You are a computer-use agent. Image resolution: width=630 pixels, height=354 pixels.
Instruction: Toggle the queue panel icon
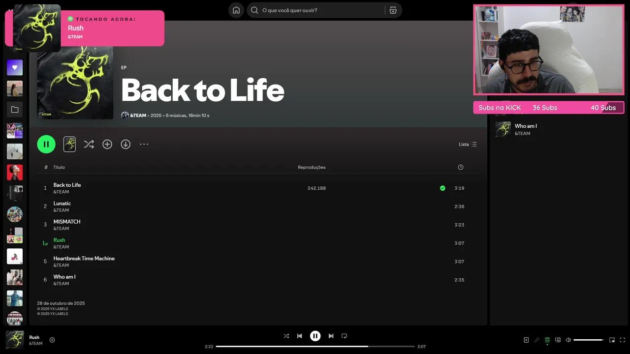(x=547, y=340)
